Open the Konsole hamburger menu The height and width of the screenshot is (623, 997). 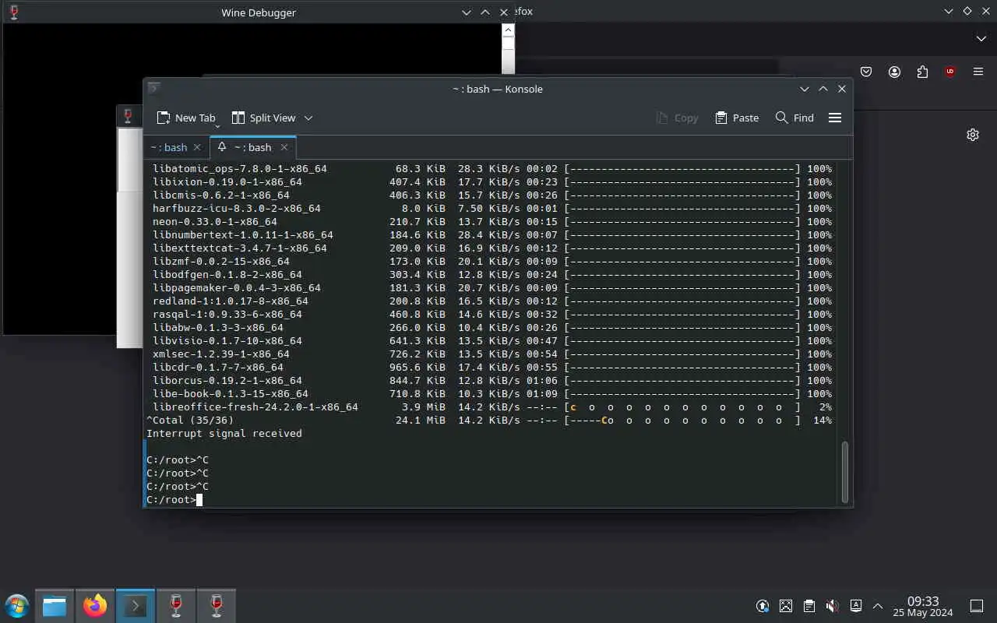point(835,118)
